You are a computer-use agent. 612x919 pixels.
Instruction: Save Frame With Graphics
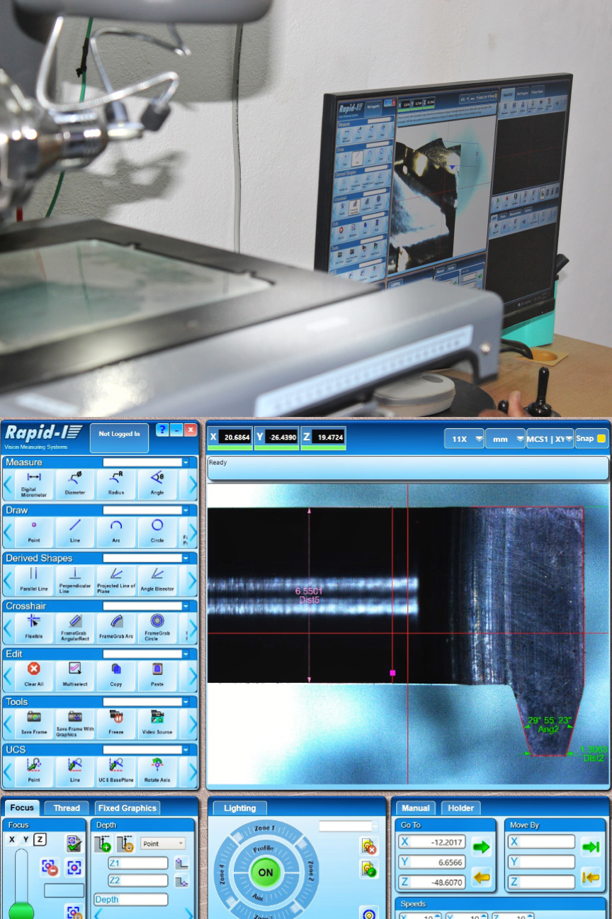pyautogui.click(x=75, y=721)
